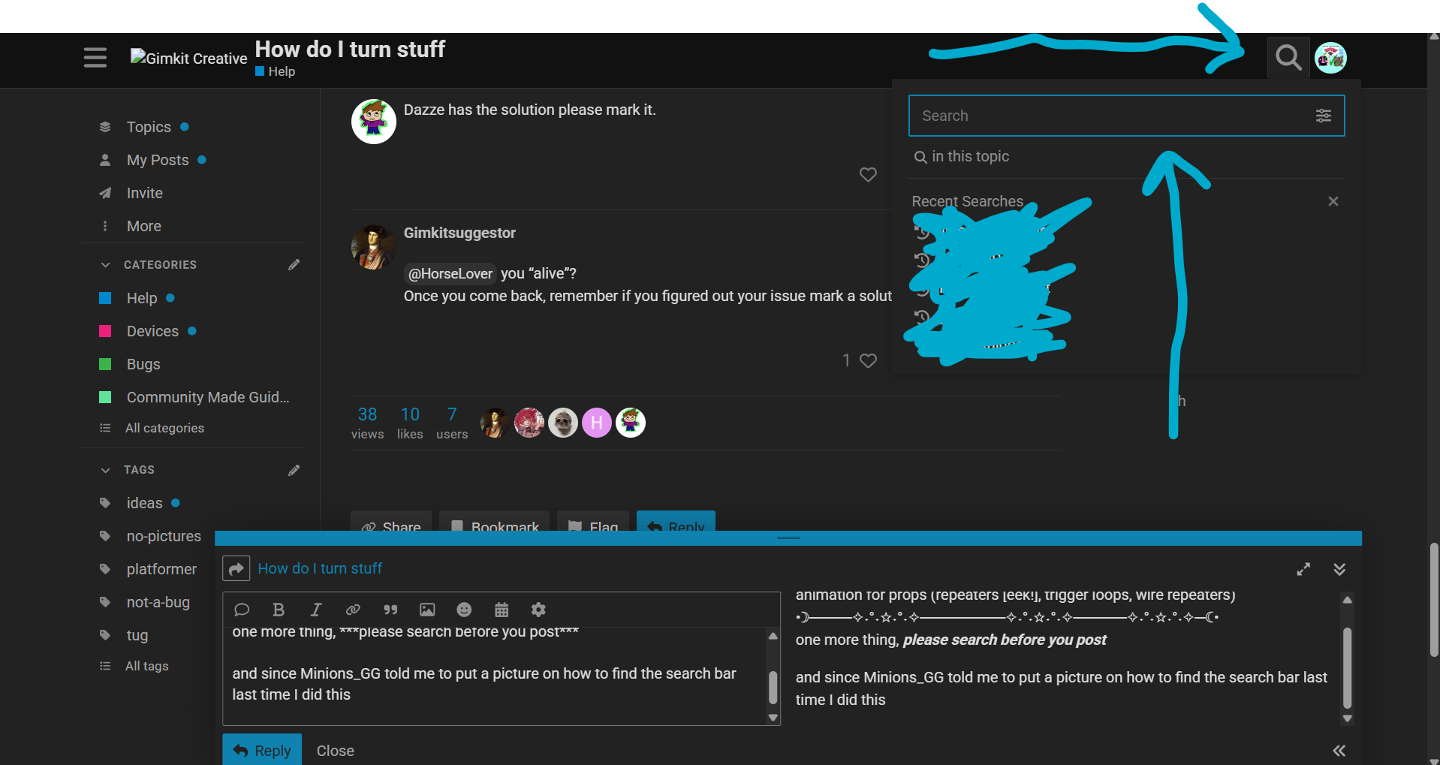Minimize the composer panel with the down chevrons

[x=1339, y=569]
